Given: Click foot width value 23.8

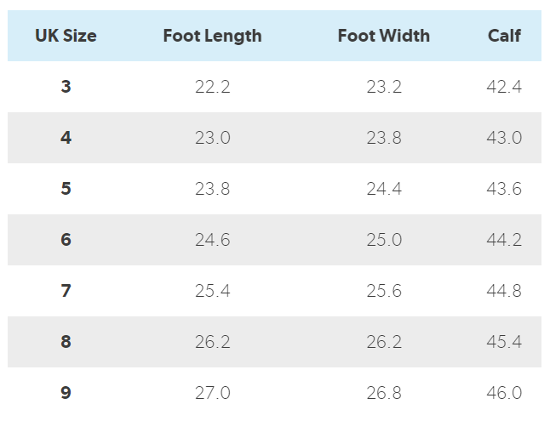Looking at the screenshot, I should (383, 138).
